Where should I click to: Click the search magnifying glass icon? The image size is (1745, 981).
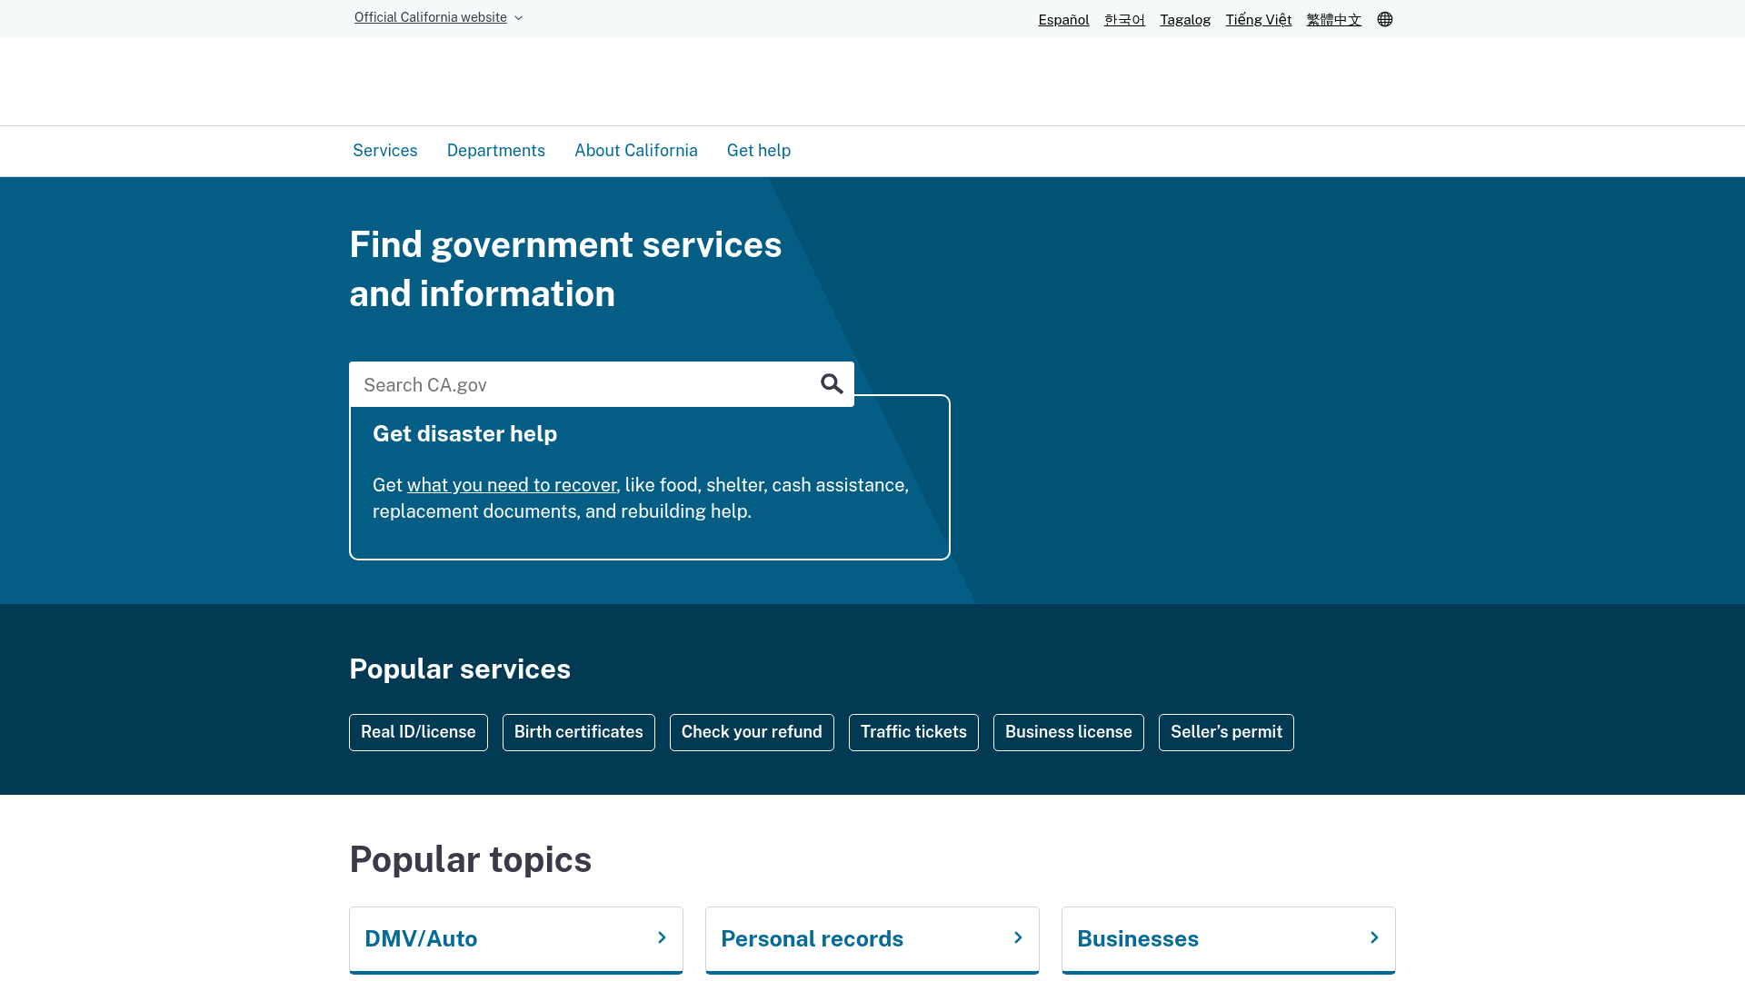pos(833,384)
